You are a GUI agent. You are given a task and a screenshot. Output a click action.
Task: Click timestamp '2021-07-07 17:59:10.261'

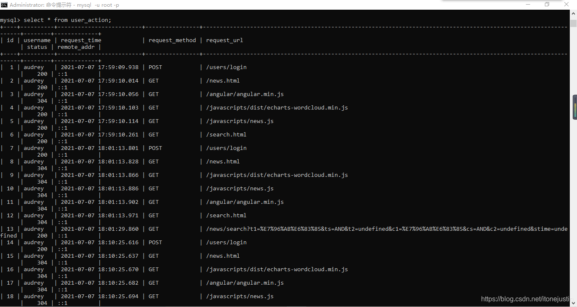(x=100, y=135)
